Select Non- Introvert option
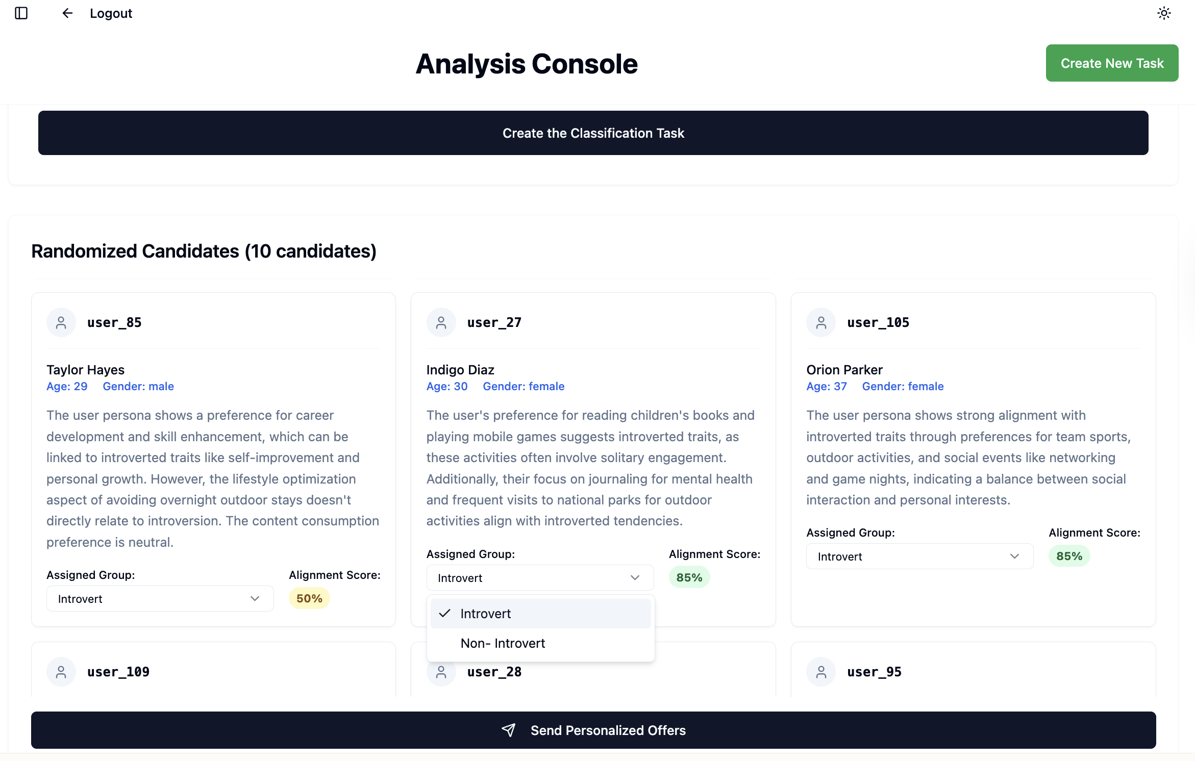This screenshot has width=1195, height=761. pyautogui.click(x=503, y=643)
